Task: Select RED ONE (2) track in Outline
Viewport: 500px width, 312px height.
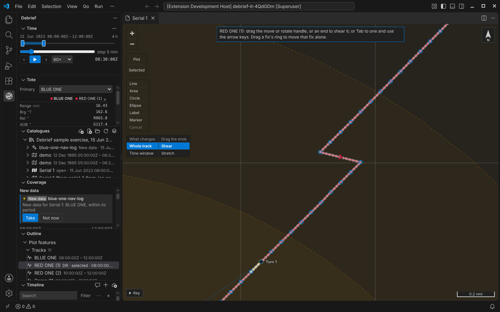Action: [x=69, y=273]
